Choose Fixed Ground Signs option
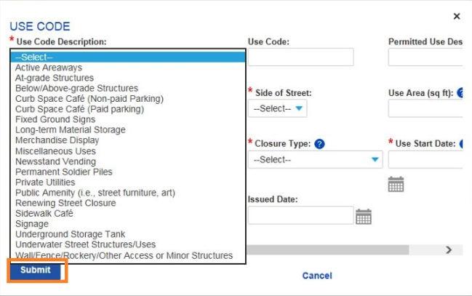This screenshot has height=296, width=472. coord(55,119)
